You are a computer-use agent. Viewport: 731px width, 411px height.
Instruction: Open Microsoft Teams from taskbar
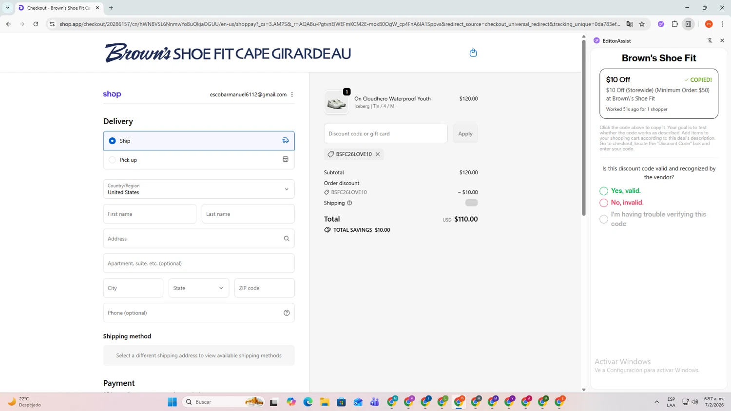click(x=375, y=402)
